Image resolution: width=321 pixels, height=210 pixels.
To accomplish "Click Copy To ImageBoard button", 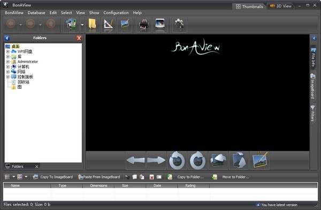I will [x=53, y=177].
